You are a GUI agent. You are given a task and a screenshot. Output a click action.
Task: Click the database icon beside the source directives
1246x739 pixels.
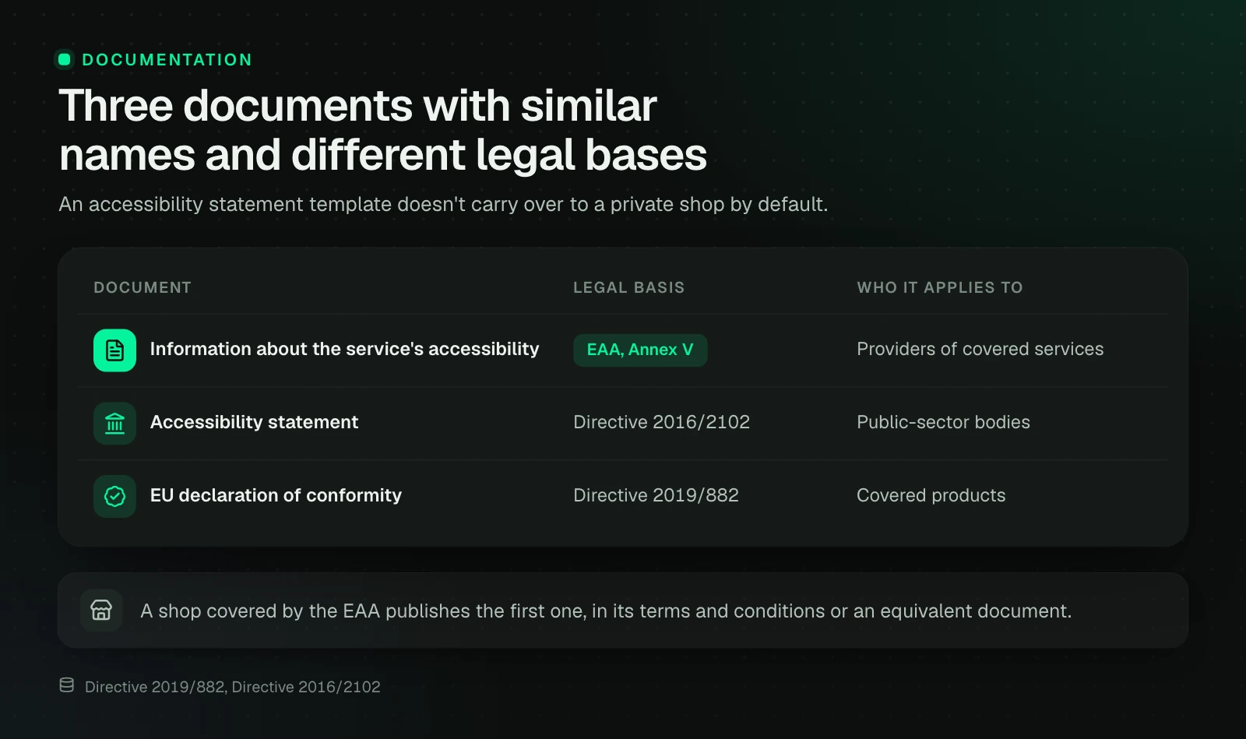67,685
